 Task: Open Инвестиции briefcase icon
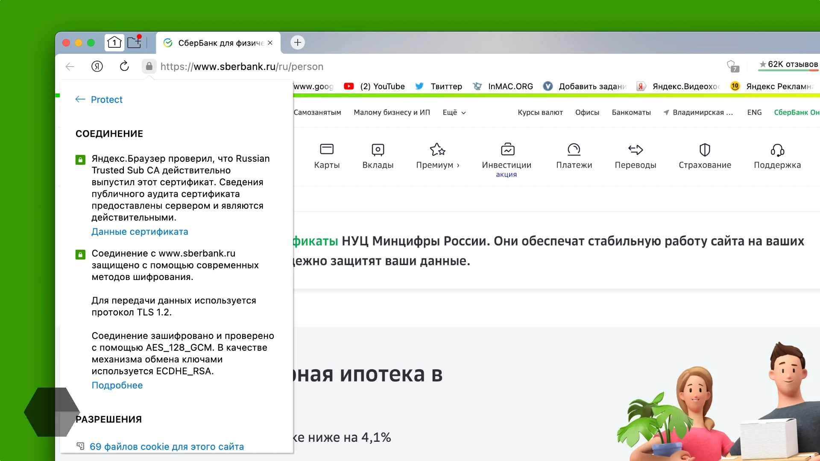[508, 149]
